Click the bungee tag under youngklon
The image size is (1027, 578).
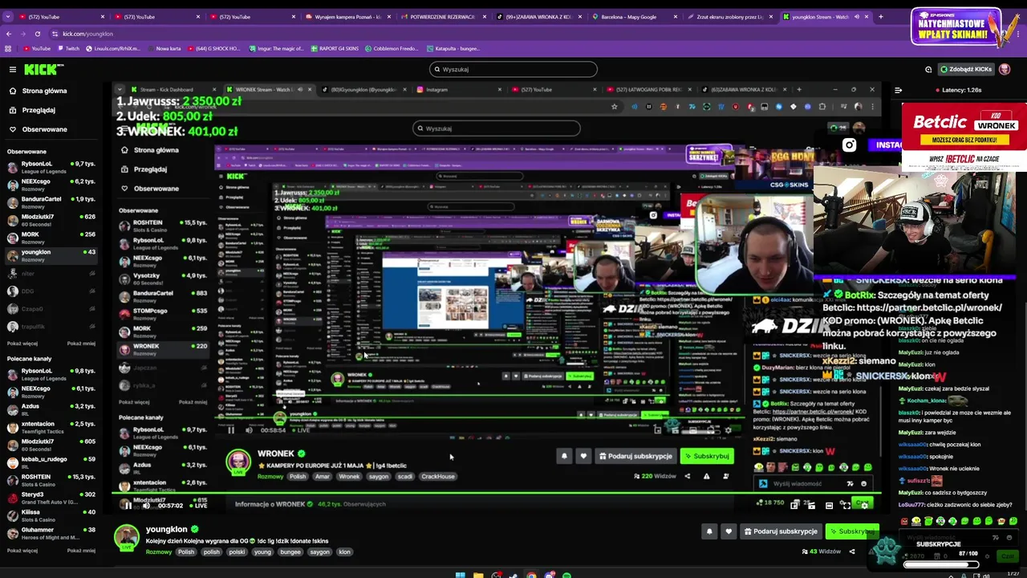click(x=290, y=552)
